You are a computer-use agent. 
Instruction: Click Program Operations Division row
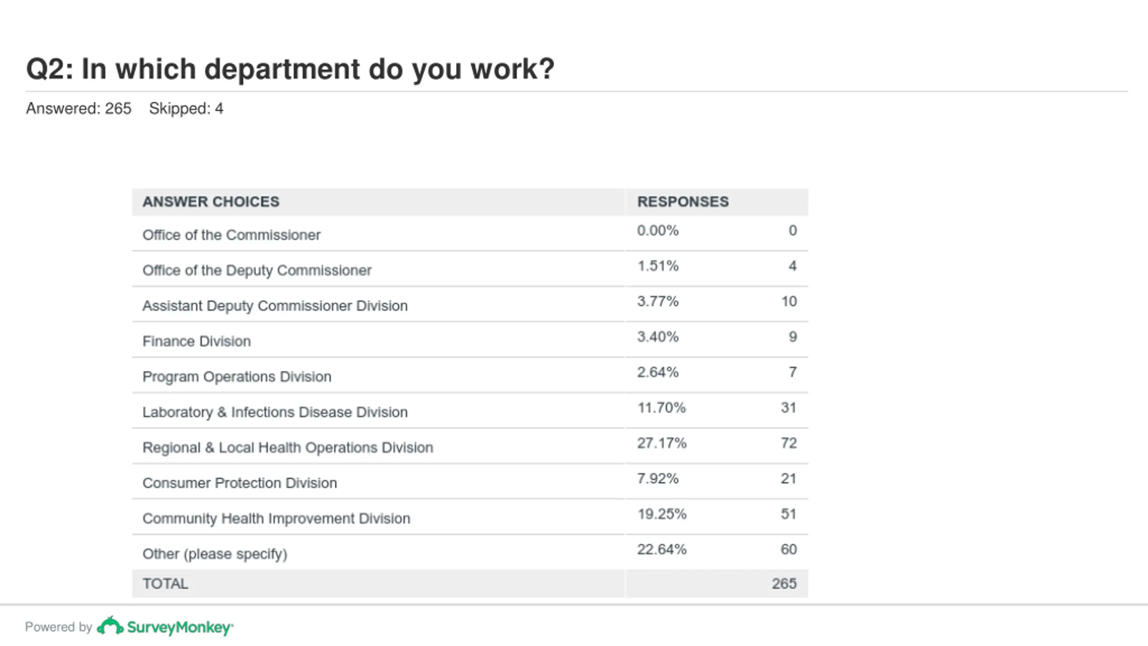(470, 375)
